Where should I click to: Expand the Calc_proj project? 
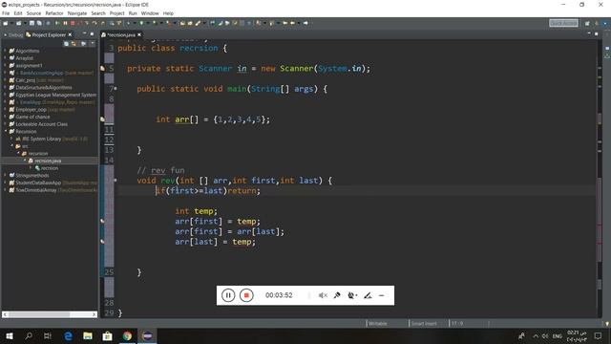(x=5, y=80)
